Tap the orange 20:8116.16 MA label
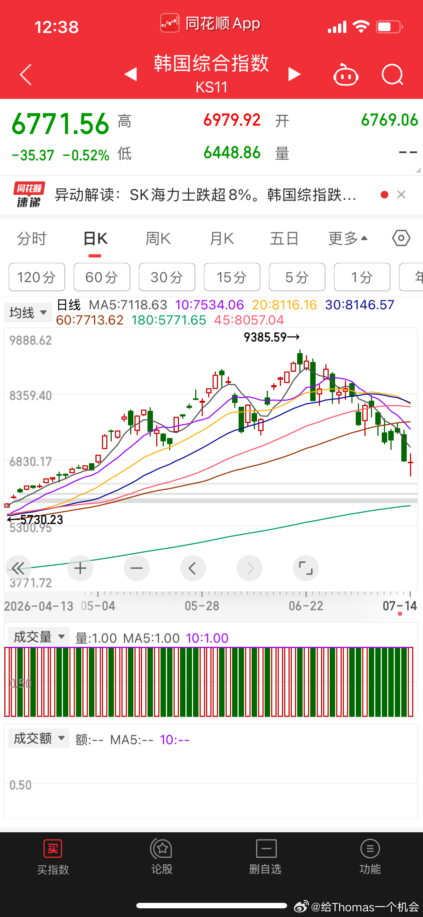The width and height of the screenshot is (423, 917). pos(285,305)
